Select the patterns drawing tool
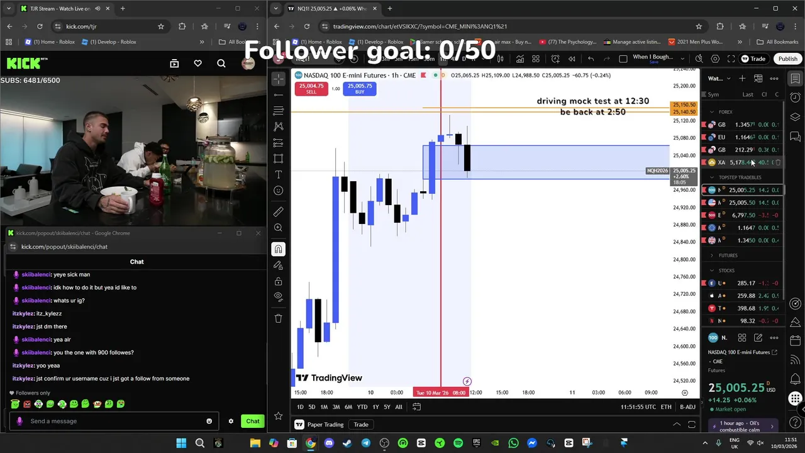The image size is (805, 453). tap(279, 126)
